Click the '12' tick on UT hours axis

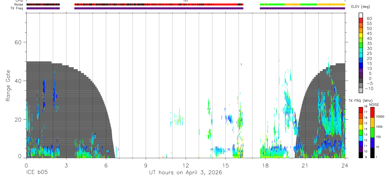(186, 165)
